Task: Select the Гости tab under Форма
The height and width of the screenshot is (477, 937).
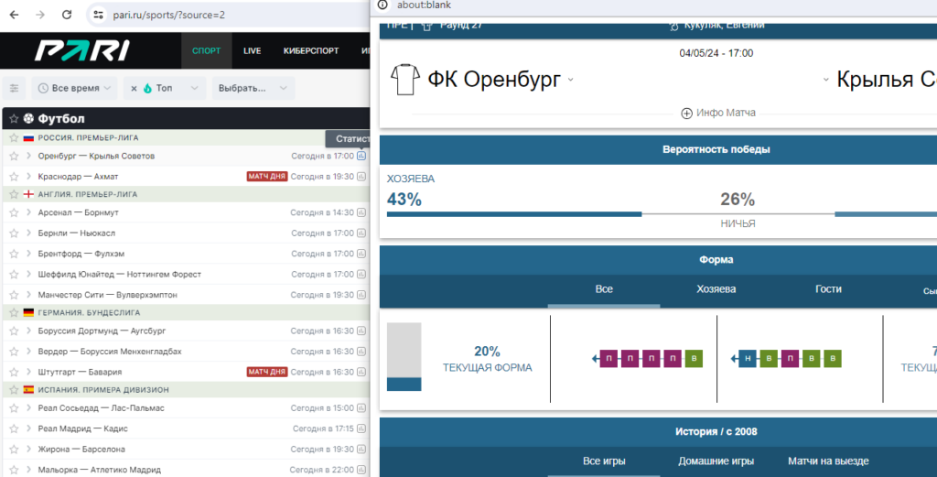Action: pos(828,289)
